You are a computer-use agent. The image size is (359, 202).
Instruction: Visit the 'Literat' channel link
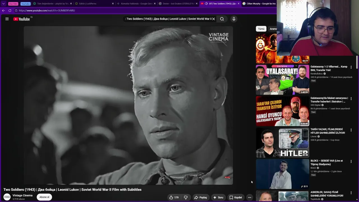coord(314,136)
